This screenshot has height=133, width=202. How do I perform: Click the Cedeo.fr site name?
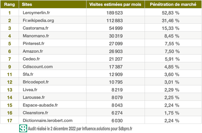[32, 59]
